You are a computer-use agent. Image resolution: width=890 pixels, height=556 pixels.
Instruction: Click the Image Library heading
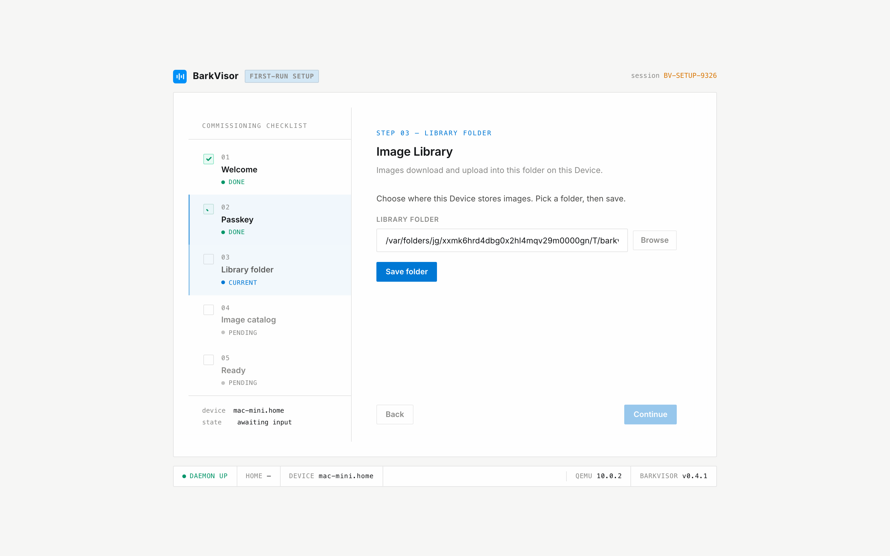414,151
